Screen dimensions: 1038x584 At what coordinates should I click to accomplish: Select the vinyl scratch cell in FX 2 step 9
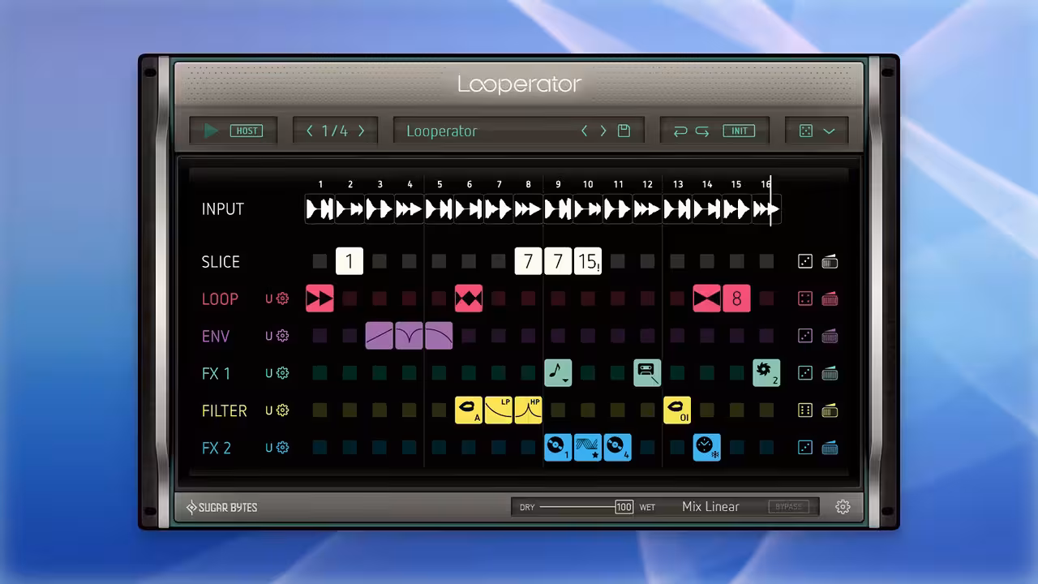coord(558,448)
